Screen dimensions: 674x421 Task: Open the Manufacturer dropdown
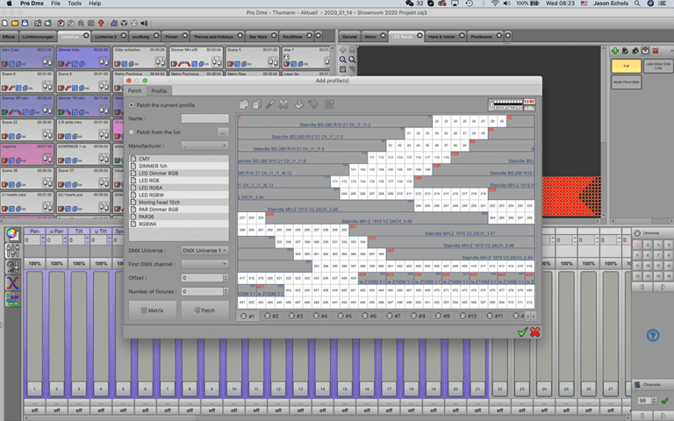(x=204, y=146)
